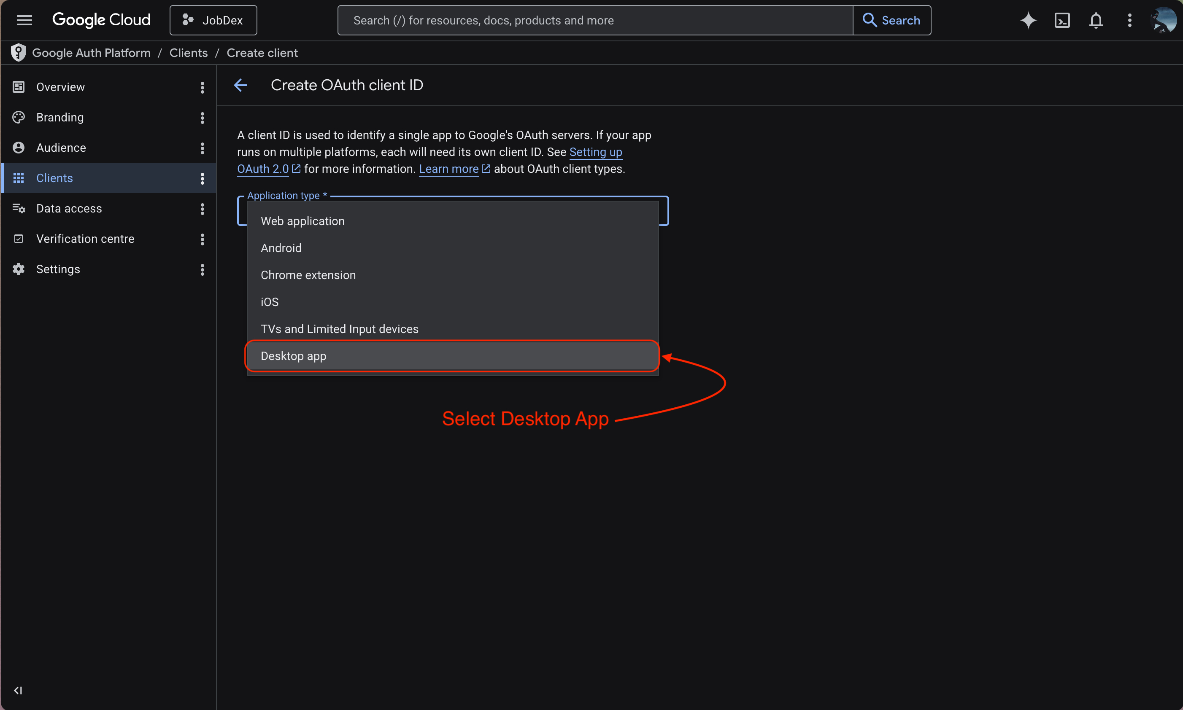Open Audience in sidebar
The image size is (1183, 710).
coord(108,148)
